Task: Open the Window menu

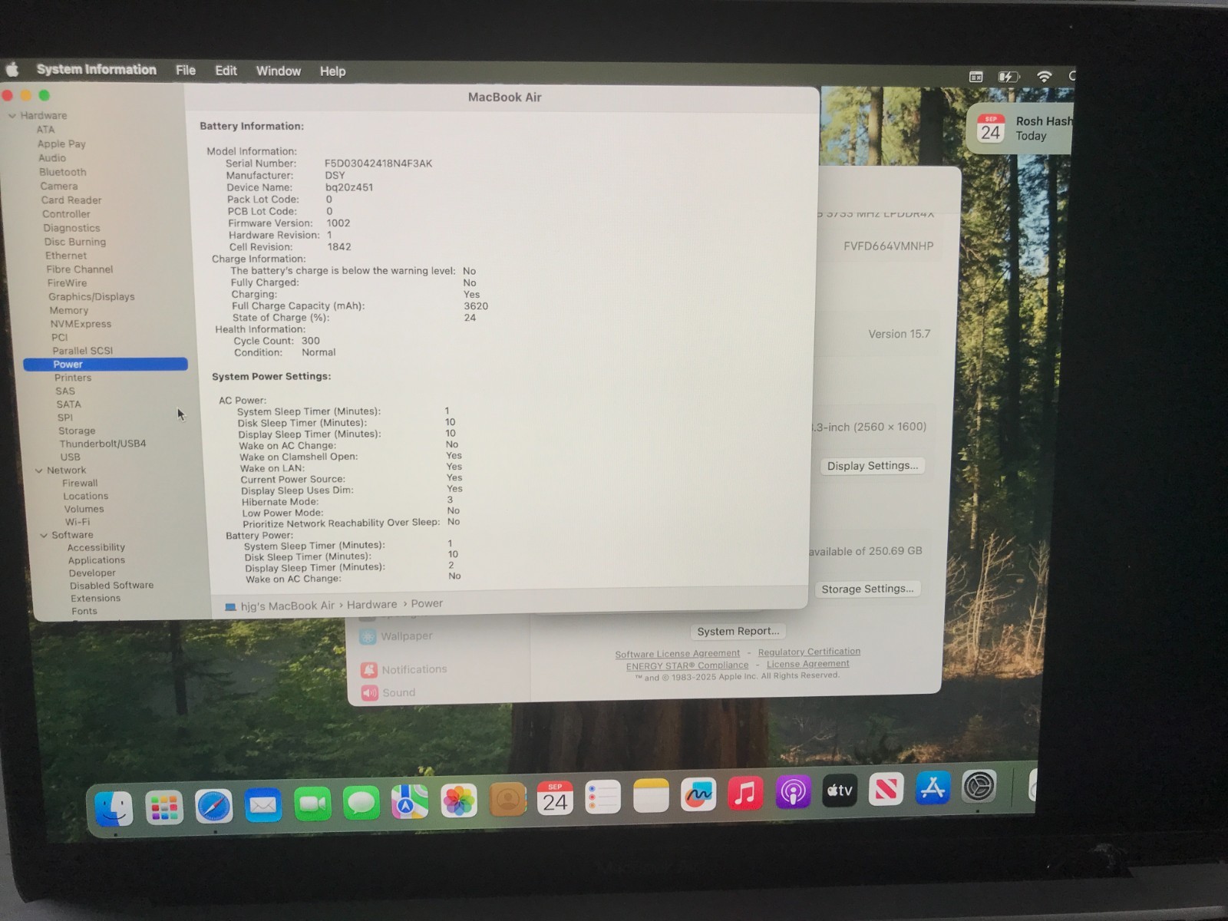Action: point(278,71)
